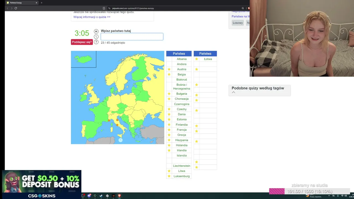Click the star beside Dania
354x199 pixels.
169,114
